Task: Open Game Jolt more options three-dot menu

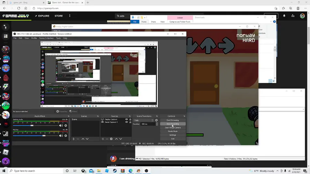Action: point(70,16)
